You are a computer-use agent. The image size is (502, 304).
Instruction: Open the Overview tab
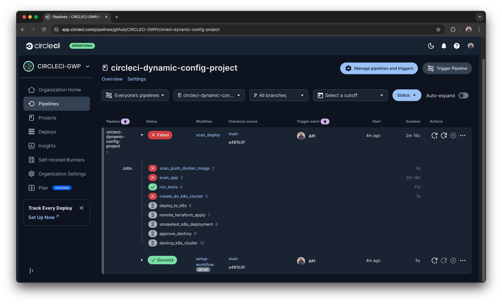(112, 79)
